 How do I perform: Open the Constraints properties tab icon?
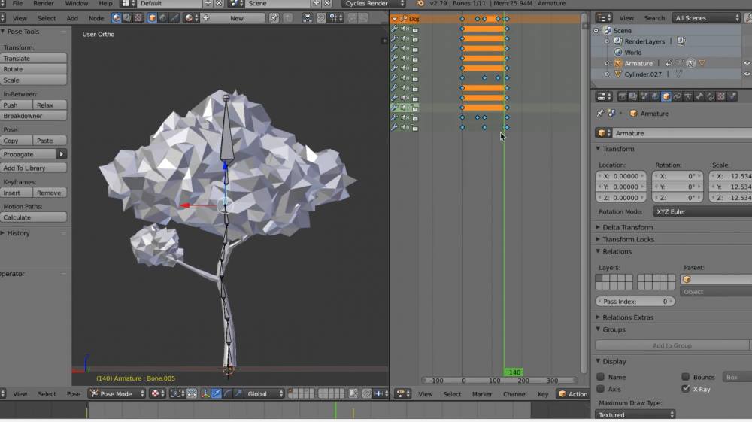[x=677, y=96]
